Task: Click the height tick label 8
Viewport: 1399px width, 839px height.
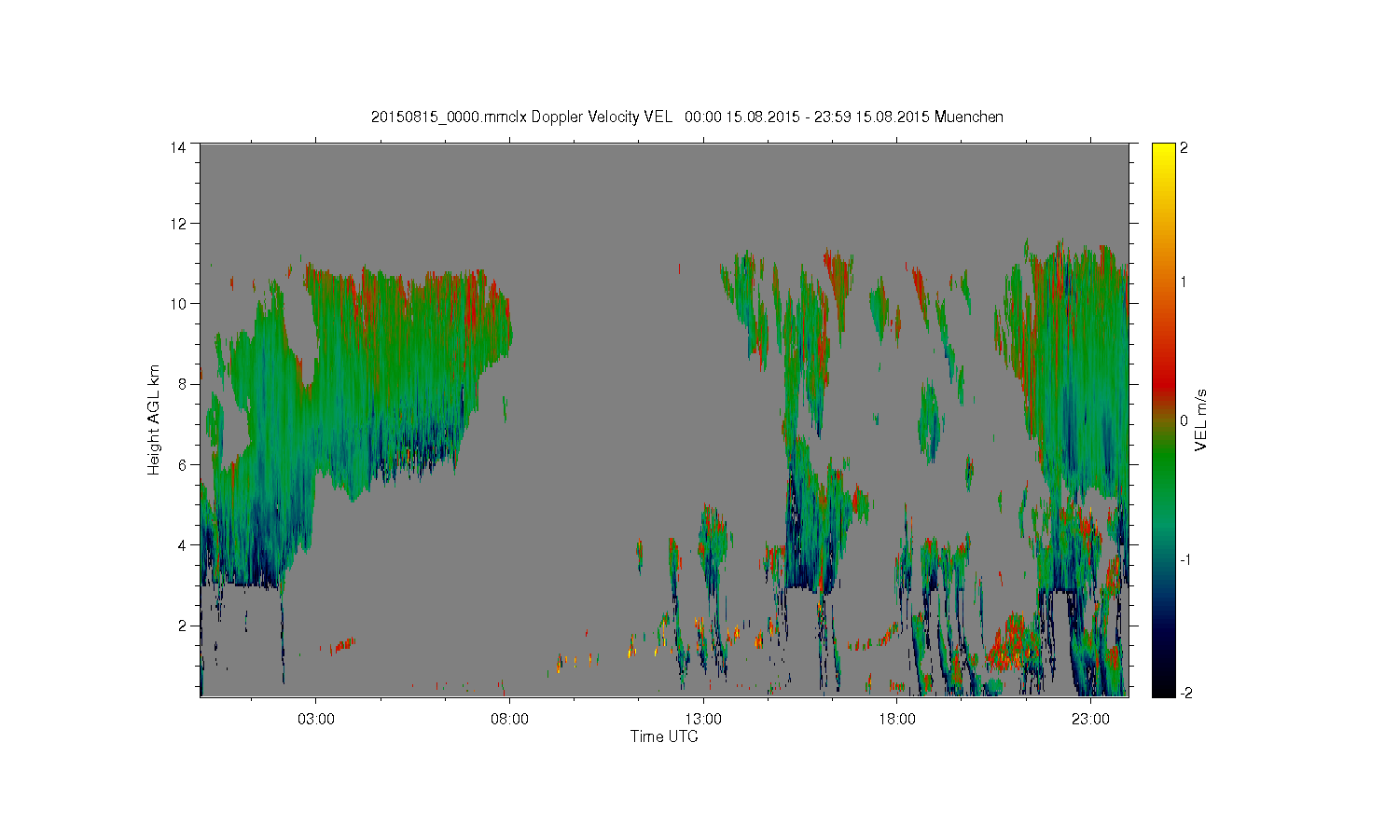Action: click(182, 384)
